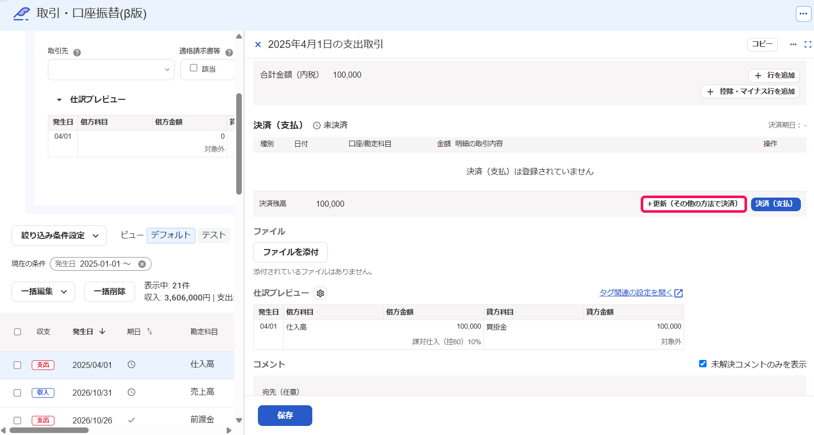Click scroll down arrow in left panel
The height and width of the screenshot is (435, 814).
tap(239, 420)
